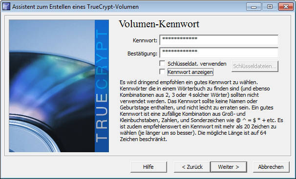Tick the Schlüsseldat. verwenden checkbox
This screenshot has width=296, height=179.
(162, 63)
